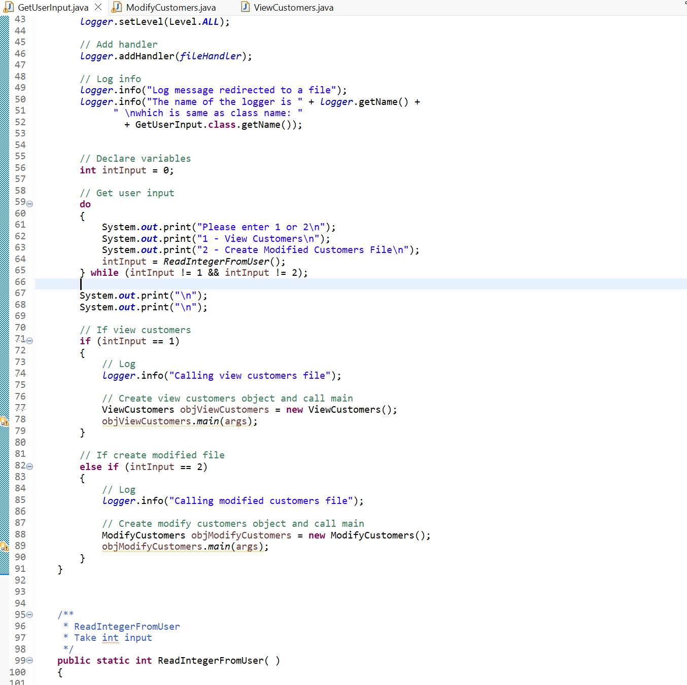Click line number 50 in the ruler
This screenshot has height=685, width=687.
click(20, 99)
